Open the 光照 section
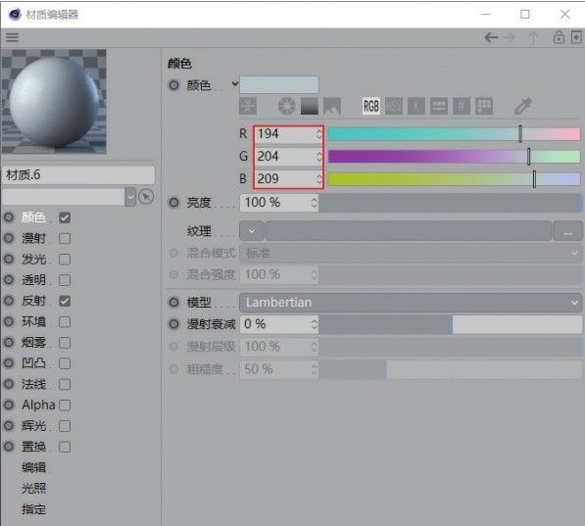The width and height of the screenshot is (585, 526). [x=33, y=488]
